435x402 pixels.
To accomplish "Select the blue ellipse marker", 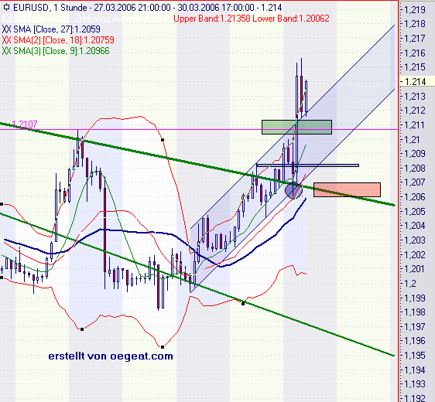I will pyautogui.click(x=293, y=190).
